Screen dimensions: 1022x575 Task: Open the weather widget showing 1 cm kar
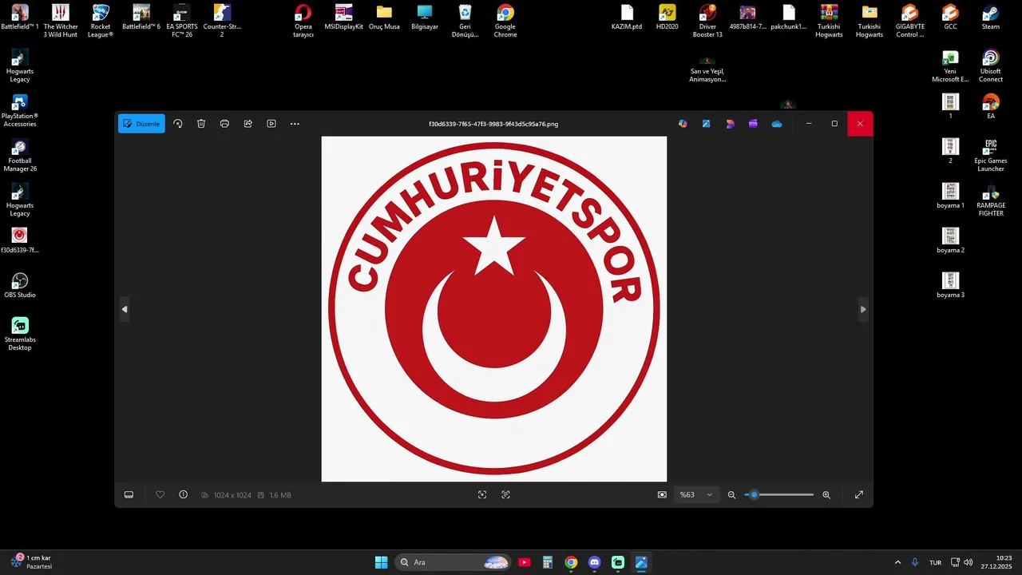[x=30, y=562]
